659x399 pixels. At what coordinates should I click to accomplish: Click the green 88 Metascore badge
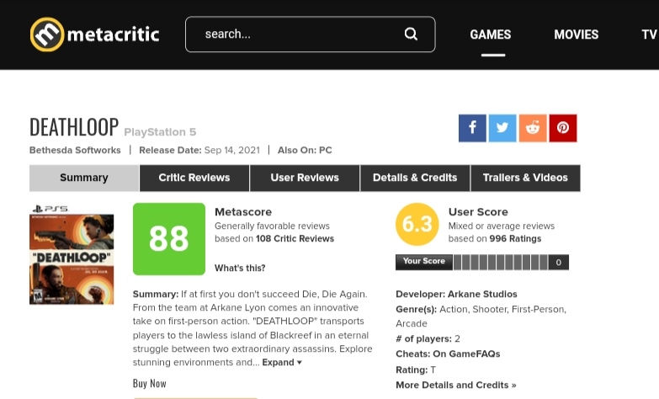click(x=169, y=239)
